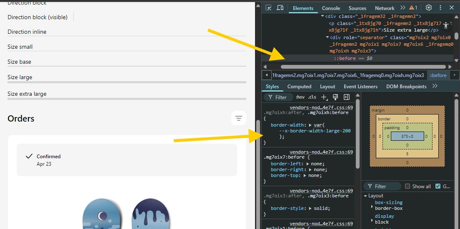Select the ::before breadcrumb item
This screenshot has height=229, width=460.
438,75
